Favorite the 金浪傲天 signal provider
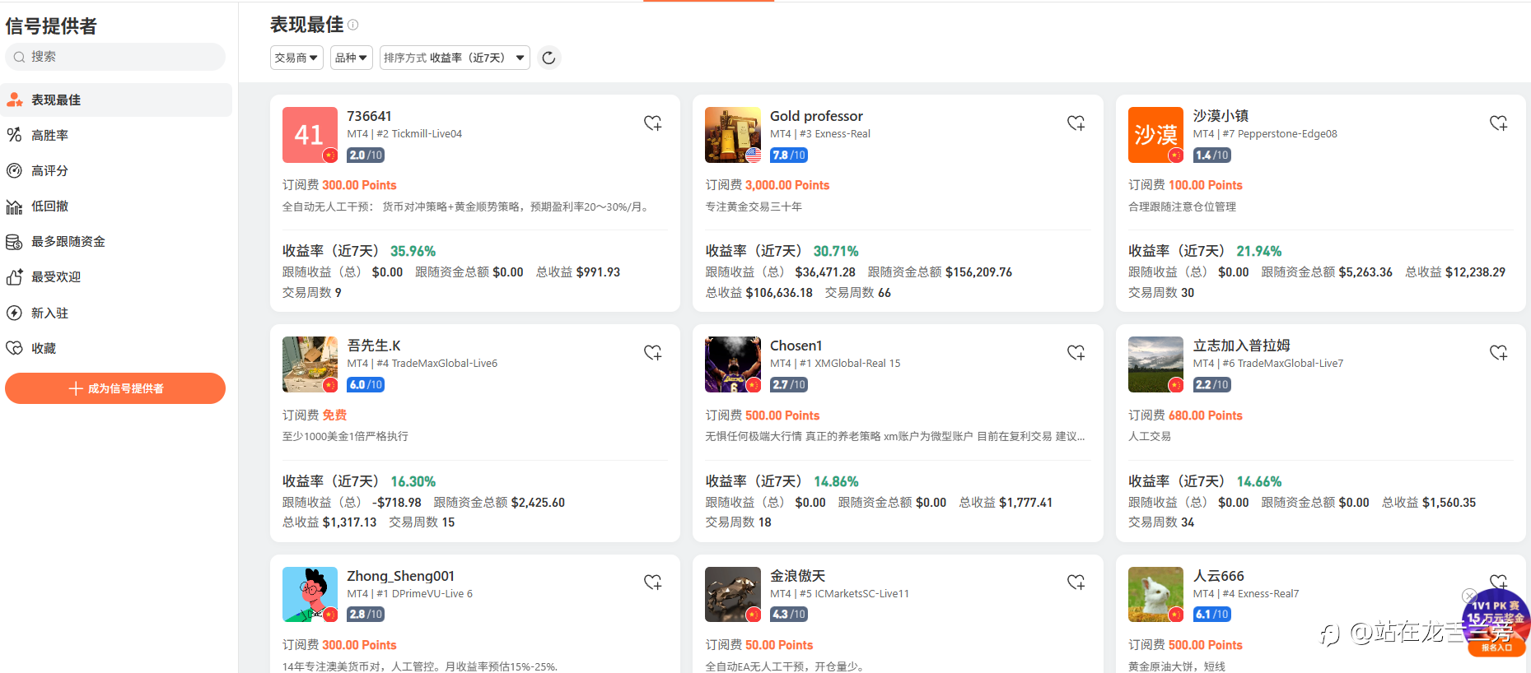 [1076, 582]
